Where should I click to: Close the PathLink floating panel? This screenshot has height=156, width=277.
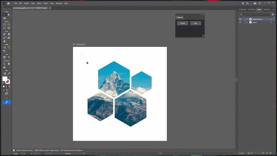(x=203, y=15)
